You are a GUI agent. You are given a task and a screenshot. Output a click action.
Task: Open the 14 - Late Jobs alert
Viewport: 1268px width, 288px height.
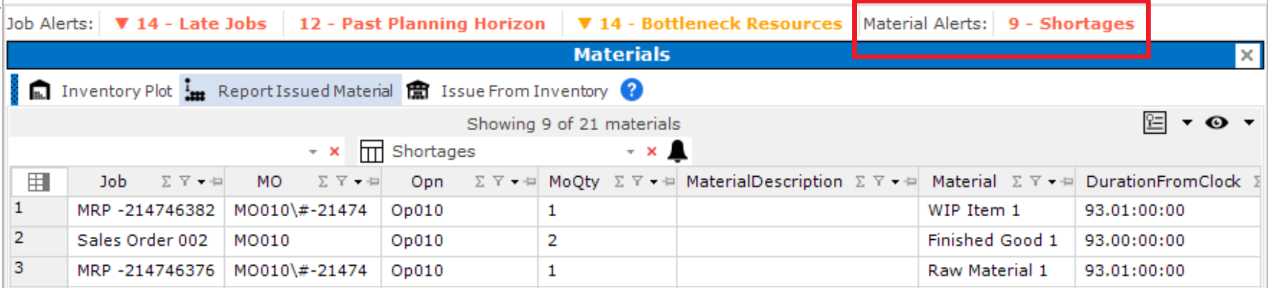coord(191,24)
